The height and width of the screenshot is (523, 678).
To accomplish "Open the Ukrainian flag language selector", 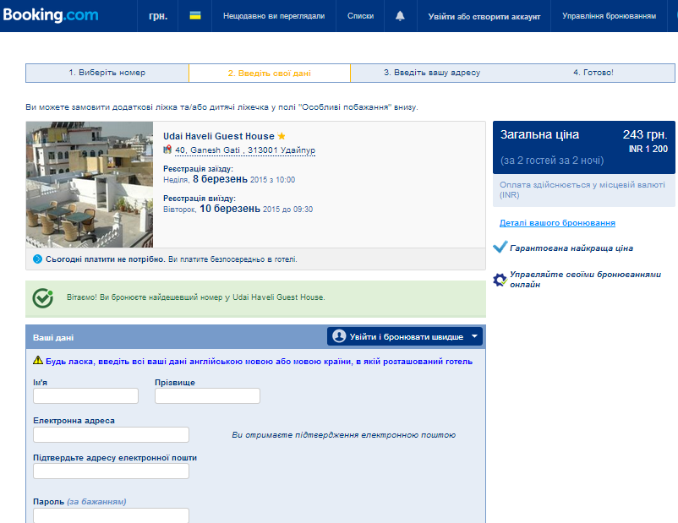I will (195, 15).
